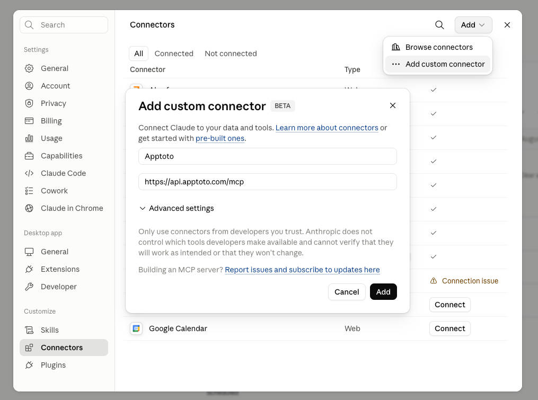The height and width of the screenshot is (400, 538).
Task: Open Claude Code brackets icon
Action: coord(29,173)
